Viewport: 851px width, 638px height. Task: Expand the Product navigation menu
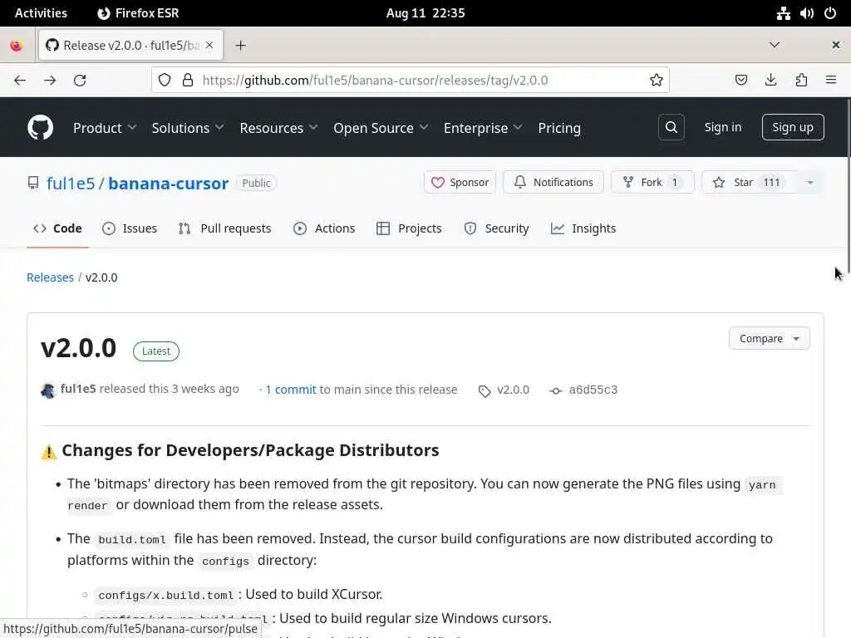[x=105, y=128]
